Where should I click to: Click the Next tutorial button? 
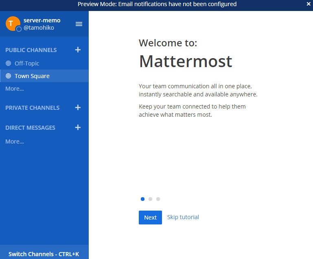tap(150, 218)
